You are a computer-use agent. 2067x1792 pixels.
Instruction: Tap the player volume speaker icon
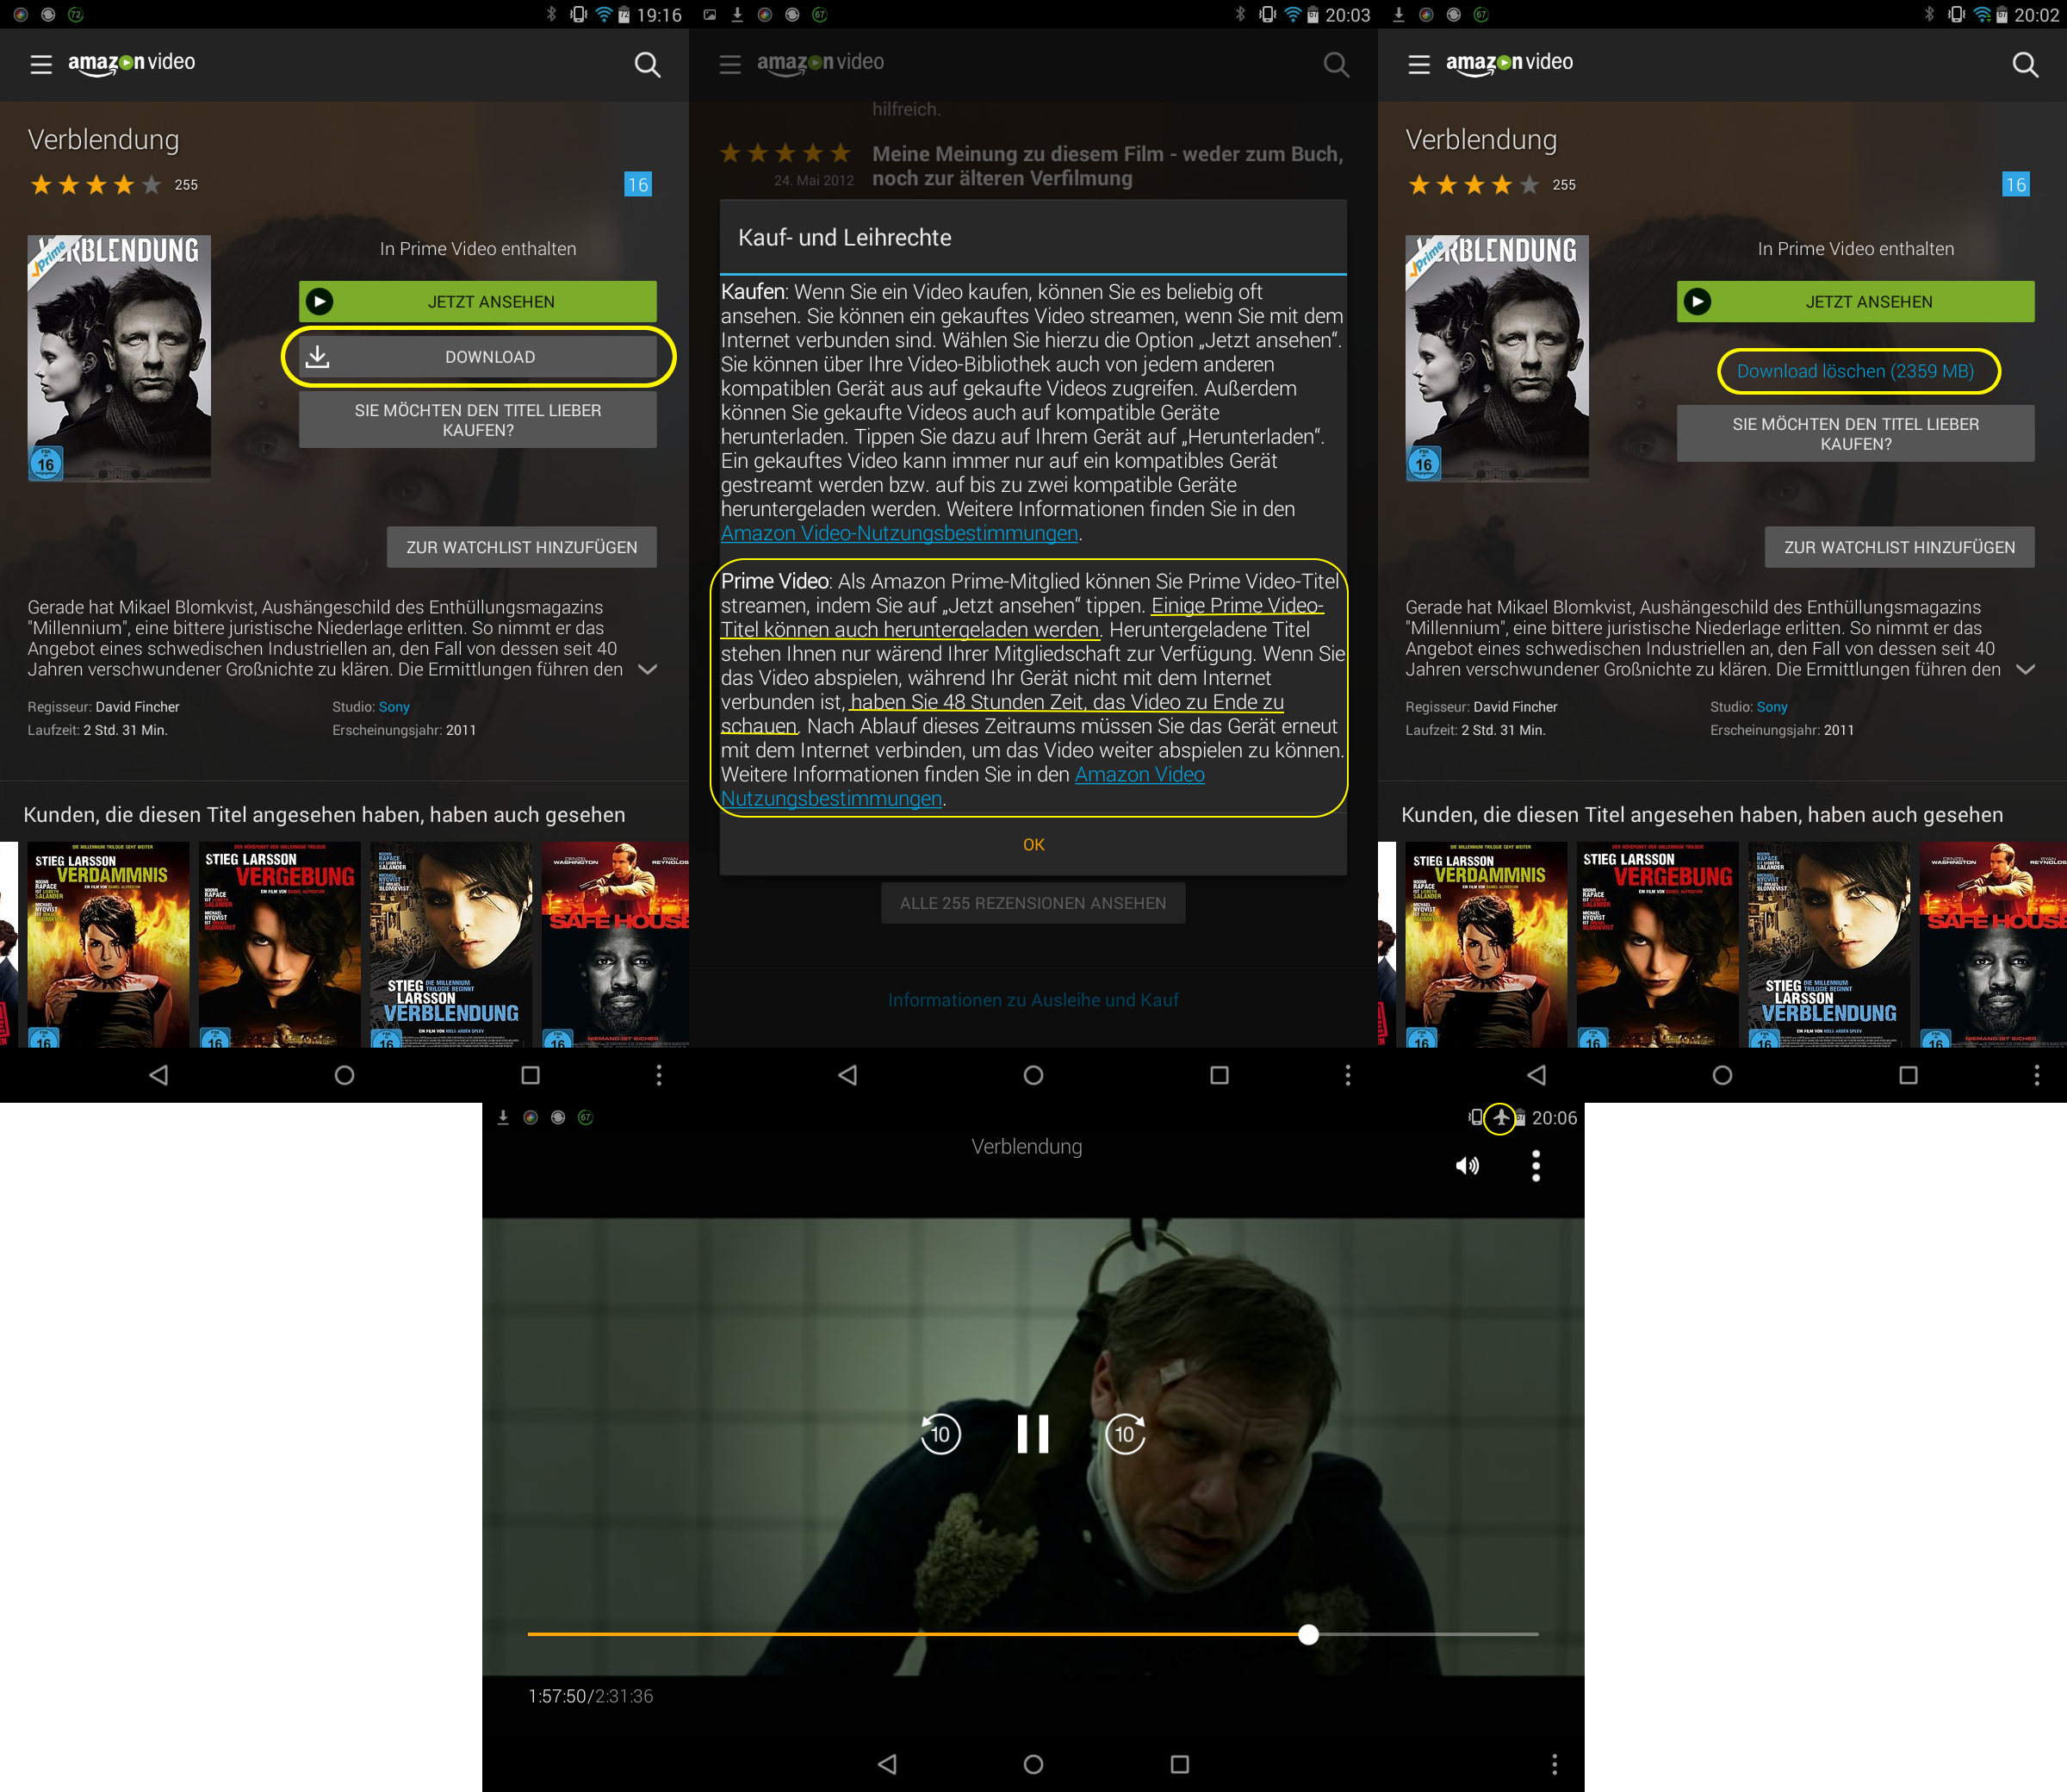(x=1468, y=1166)
